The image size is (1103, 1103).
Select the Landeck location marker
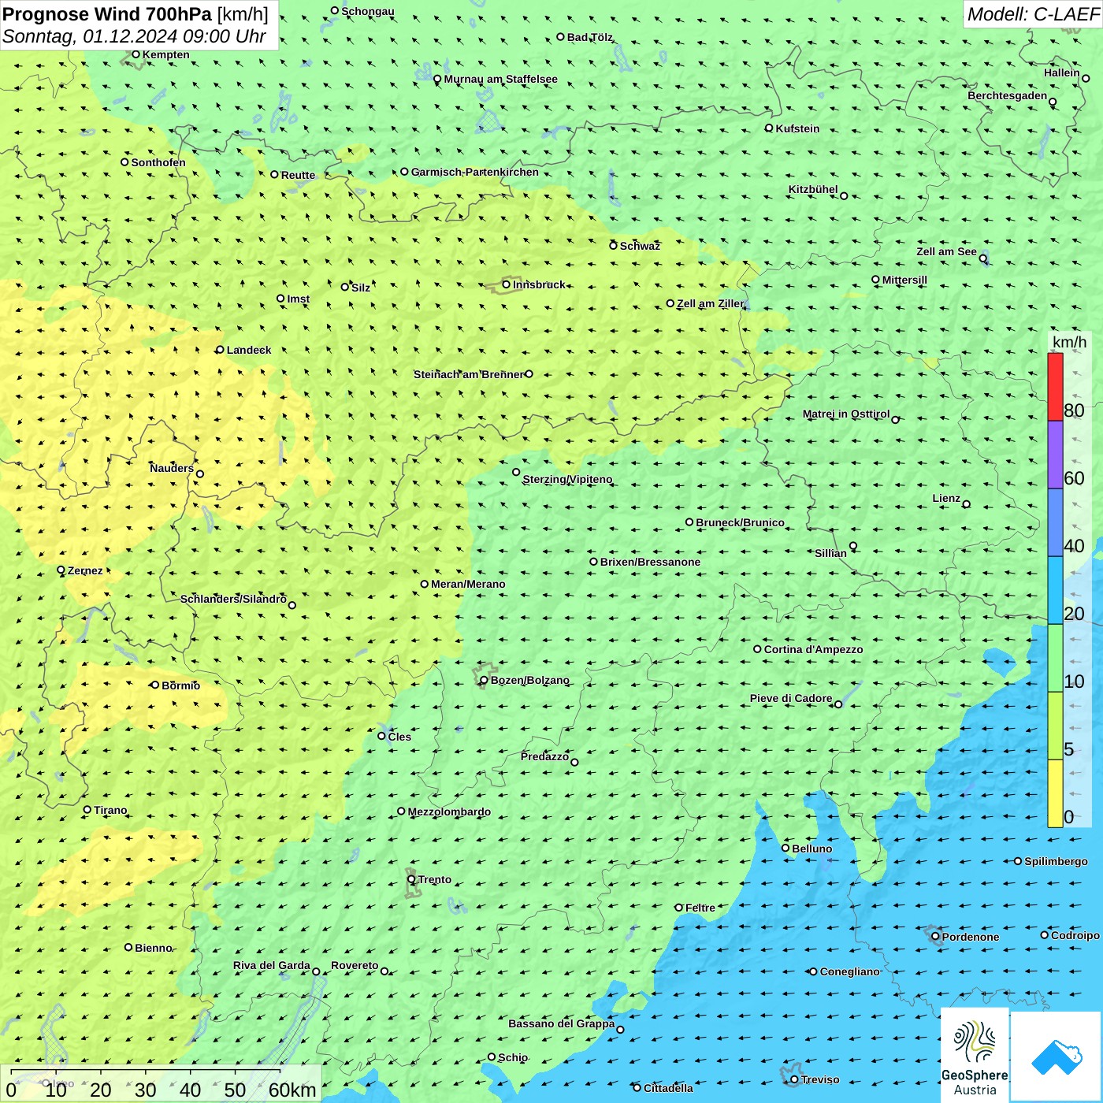click(220, 350)
